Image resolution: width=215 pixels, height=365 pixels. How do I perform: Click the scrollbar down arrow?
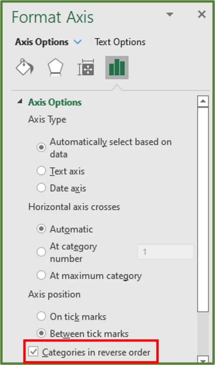point(203,356)
